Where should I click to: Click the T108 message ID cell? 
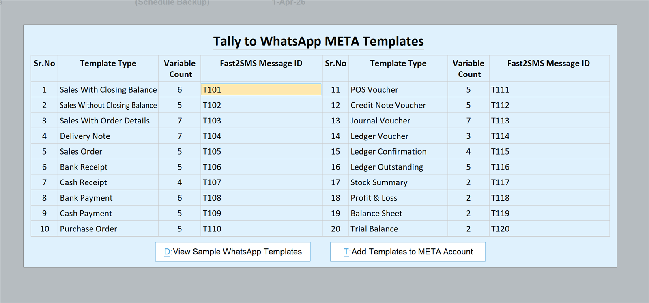pos(261,198)
